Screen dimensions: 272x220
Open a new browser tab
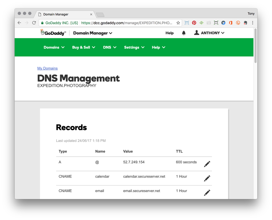(100, 15)
